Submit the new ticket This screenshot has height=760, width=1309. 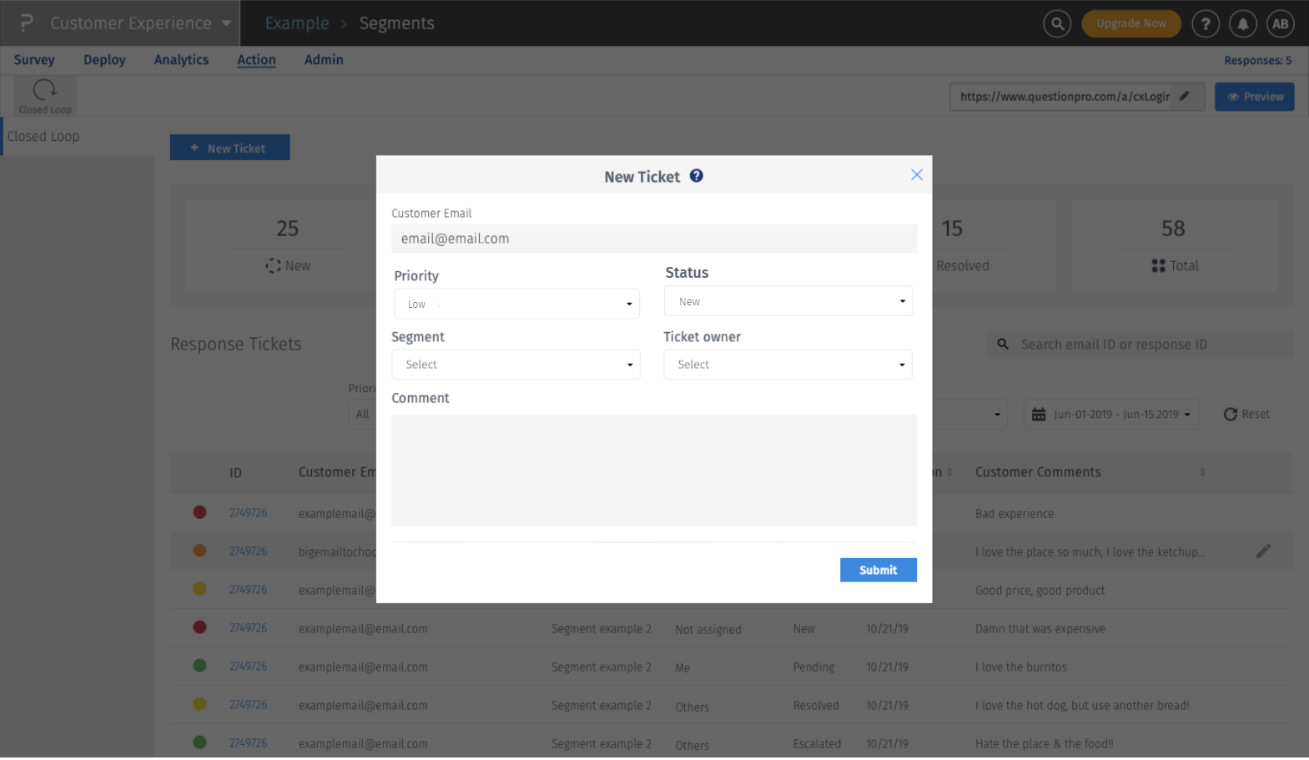click(x=879, y=570)
